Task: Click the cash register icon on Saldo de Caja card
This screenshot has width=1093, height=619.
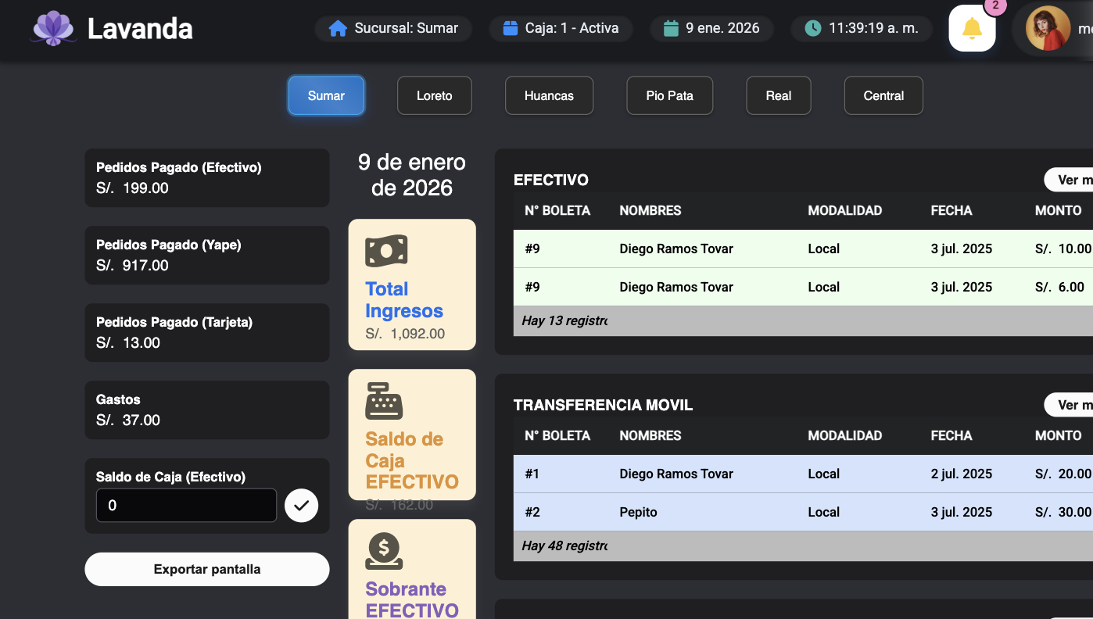Action: pyautogui.click(x=384, y=401)
